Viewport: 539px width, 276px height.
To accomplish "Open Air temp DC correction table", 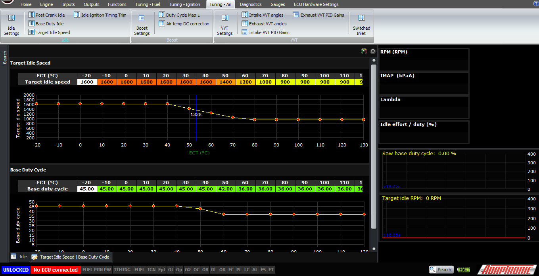I will [184, 24].
